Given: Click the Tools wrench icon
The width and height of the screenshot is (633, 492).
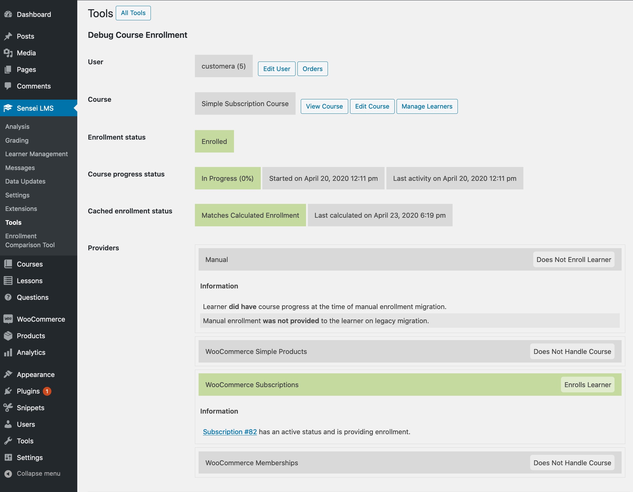Looking at the screenshot, I should [8, 441].
